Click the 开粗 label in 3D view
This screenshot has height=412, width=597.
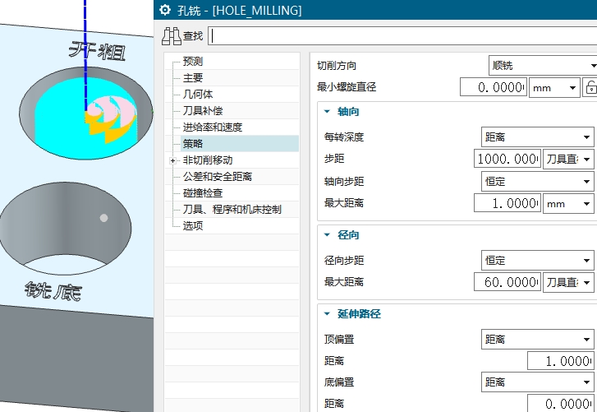[97, 51]
